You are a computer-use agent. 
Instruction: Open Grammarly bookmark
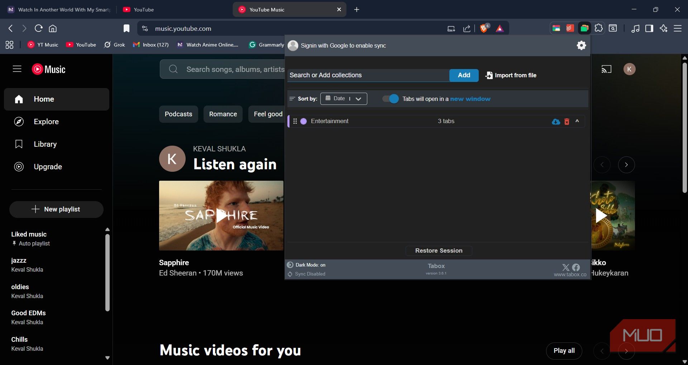point(267,45)
